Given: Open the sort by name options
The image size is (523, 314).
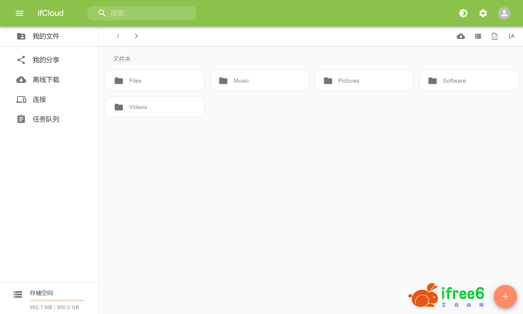Looking at the screenshot, I should [x=511, y=36].
